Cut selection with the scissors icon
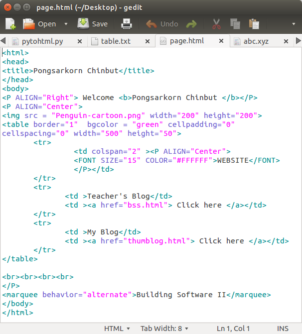This screenshot has height=334, width=302. [216, 24]
